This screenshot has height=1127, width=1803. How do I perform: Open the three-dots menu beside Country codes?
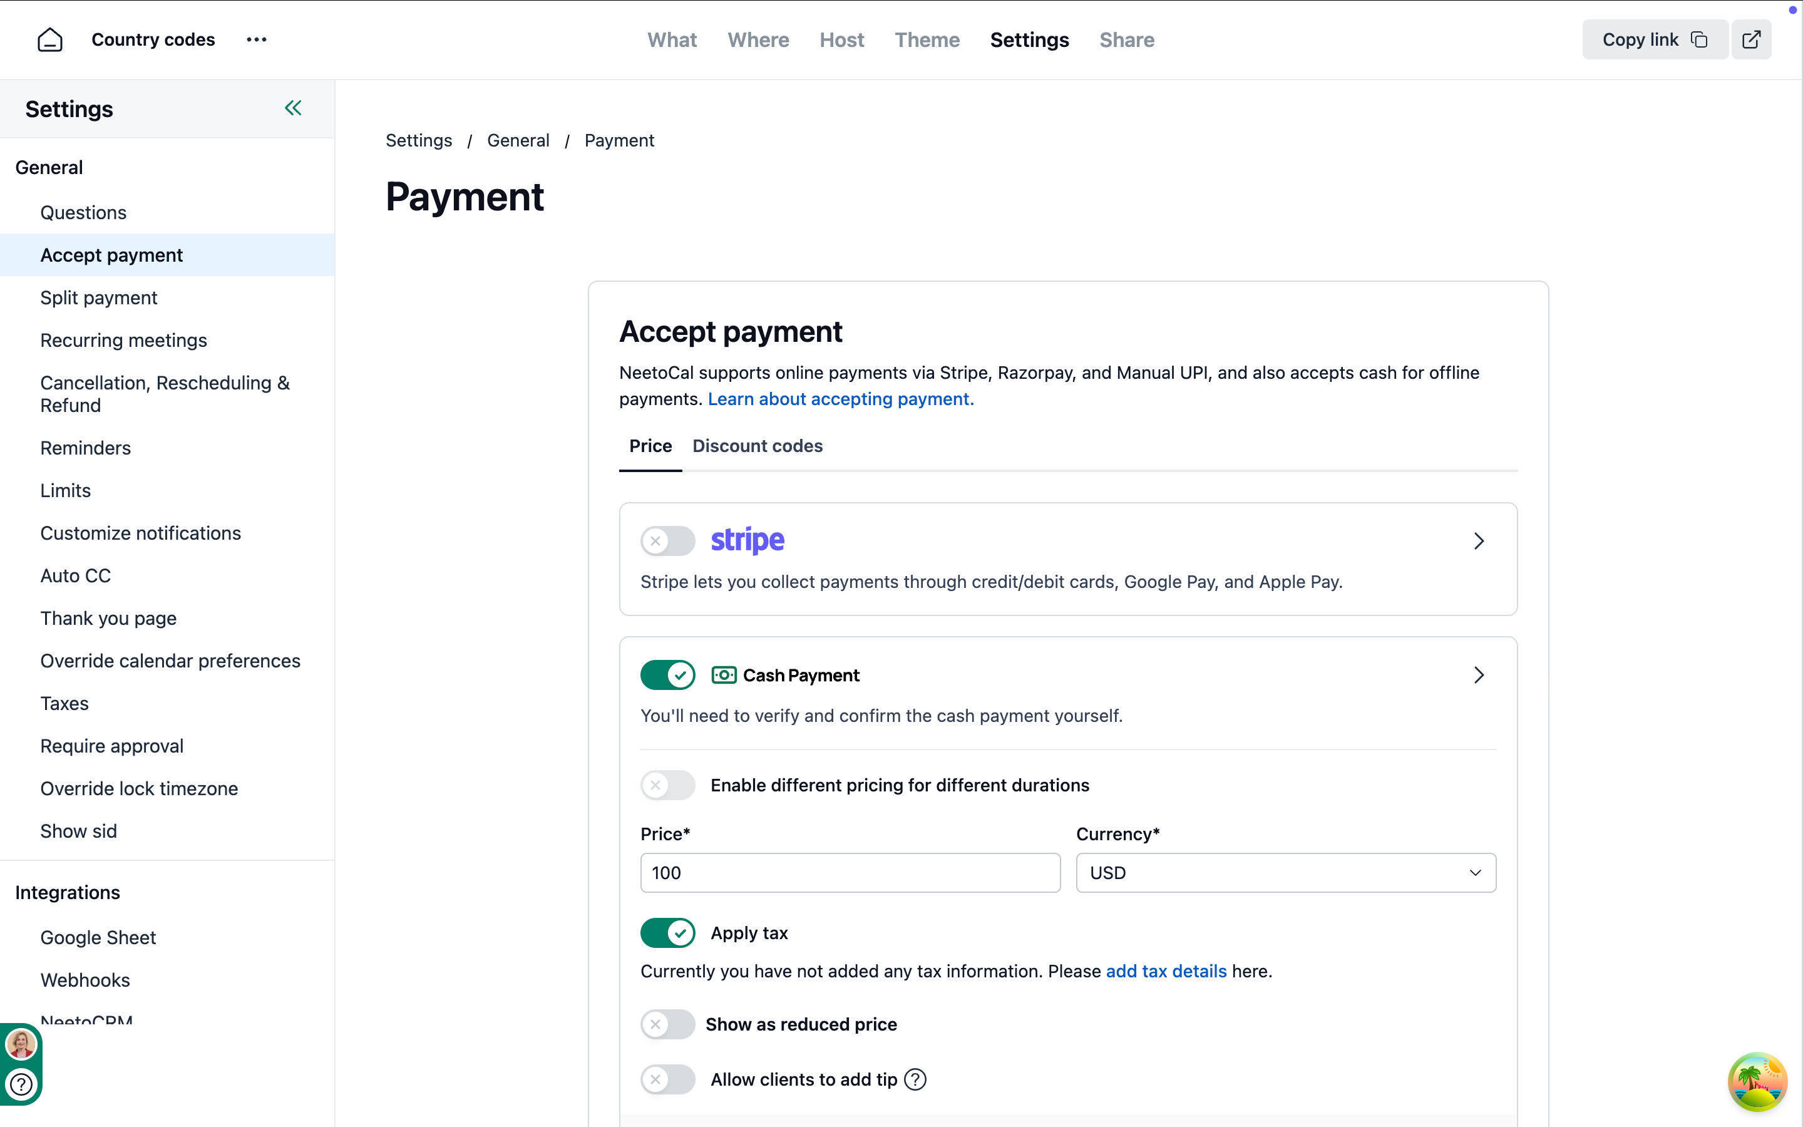point(256,39)
